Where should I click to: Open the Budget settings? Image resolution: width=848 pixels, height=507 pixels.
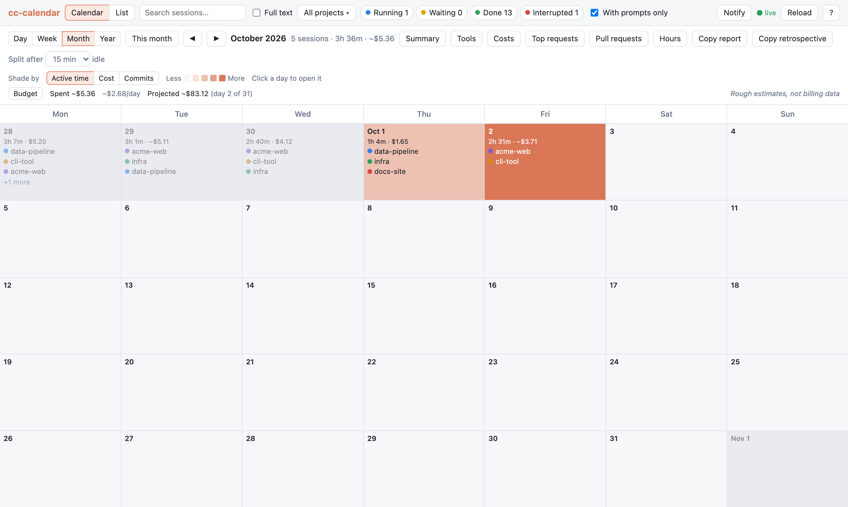click(25, 94)
